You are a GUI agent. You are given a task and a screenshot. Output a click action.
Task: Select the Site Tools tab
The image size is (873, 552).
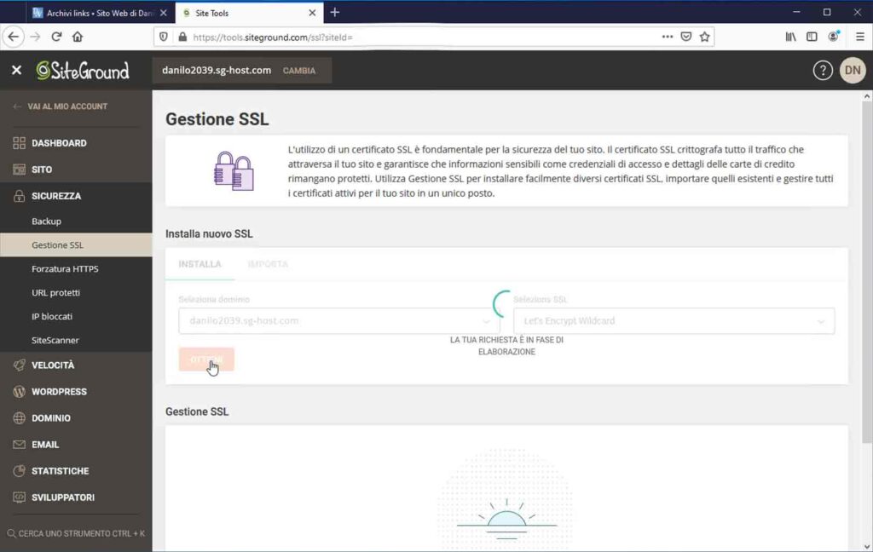coord(249,13)
